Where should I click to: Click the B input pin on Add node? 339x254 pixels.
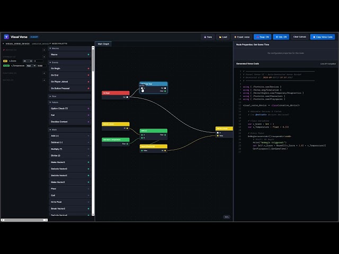pyautogui.click(x=142, y=138)
